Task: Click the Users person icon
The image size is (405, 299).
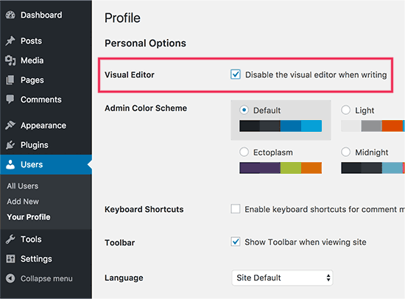Action: coord(10,165)
